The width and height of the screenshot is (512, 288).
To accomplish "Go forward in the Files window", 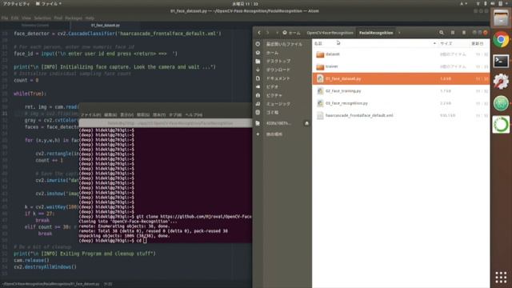I will (x=268, y=33).
